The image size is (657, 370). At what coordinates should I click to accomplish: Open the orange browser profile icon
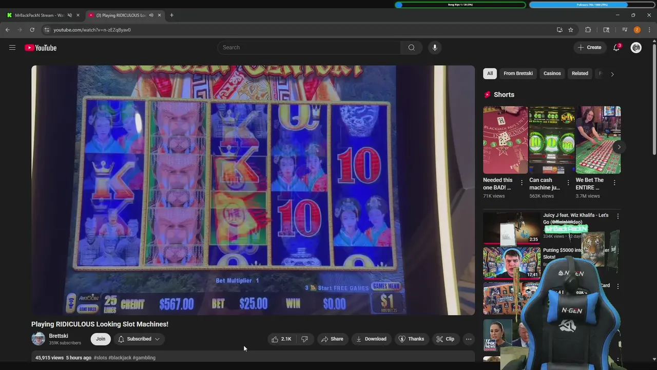pos(637,30)
